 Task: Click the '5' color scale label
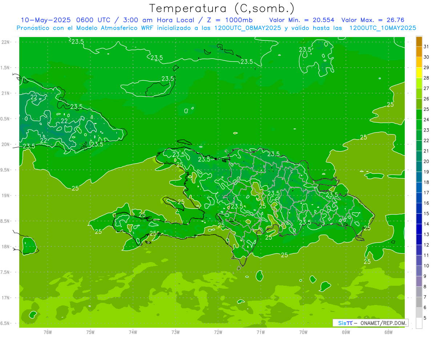pyautogui.click(x=425, y=318)
